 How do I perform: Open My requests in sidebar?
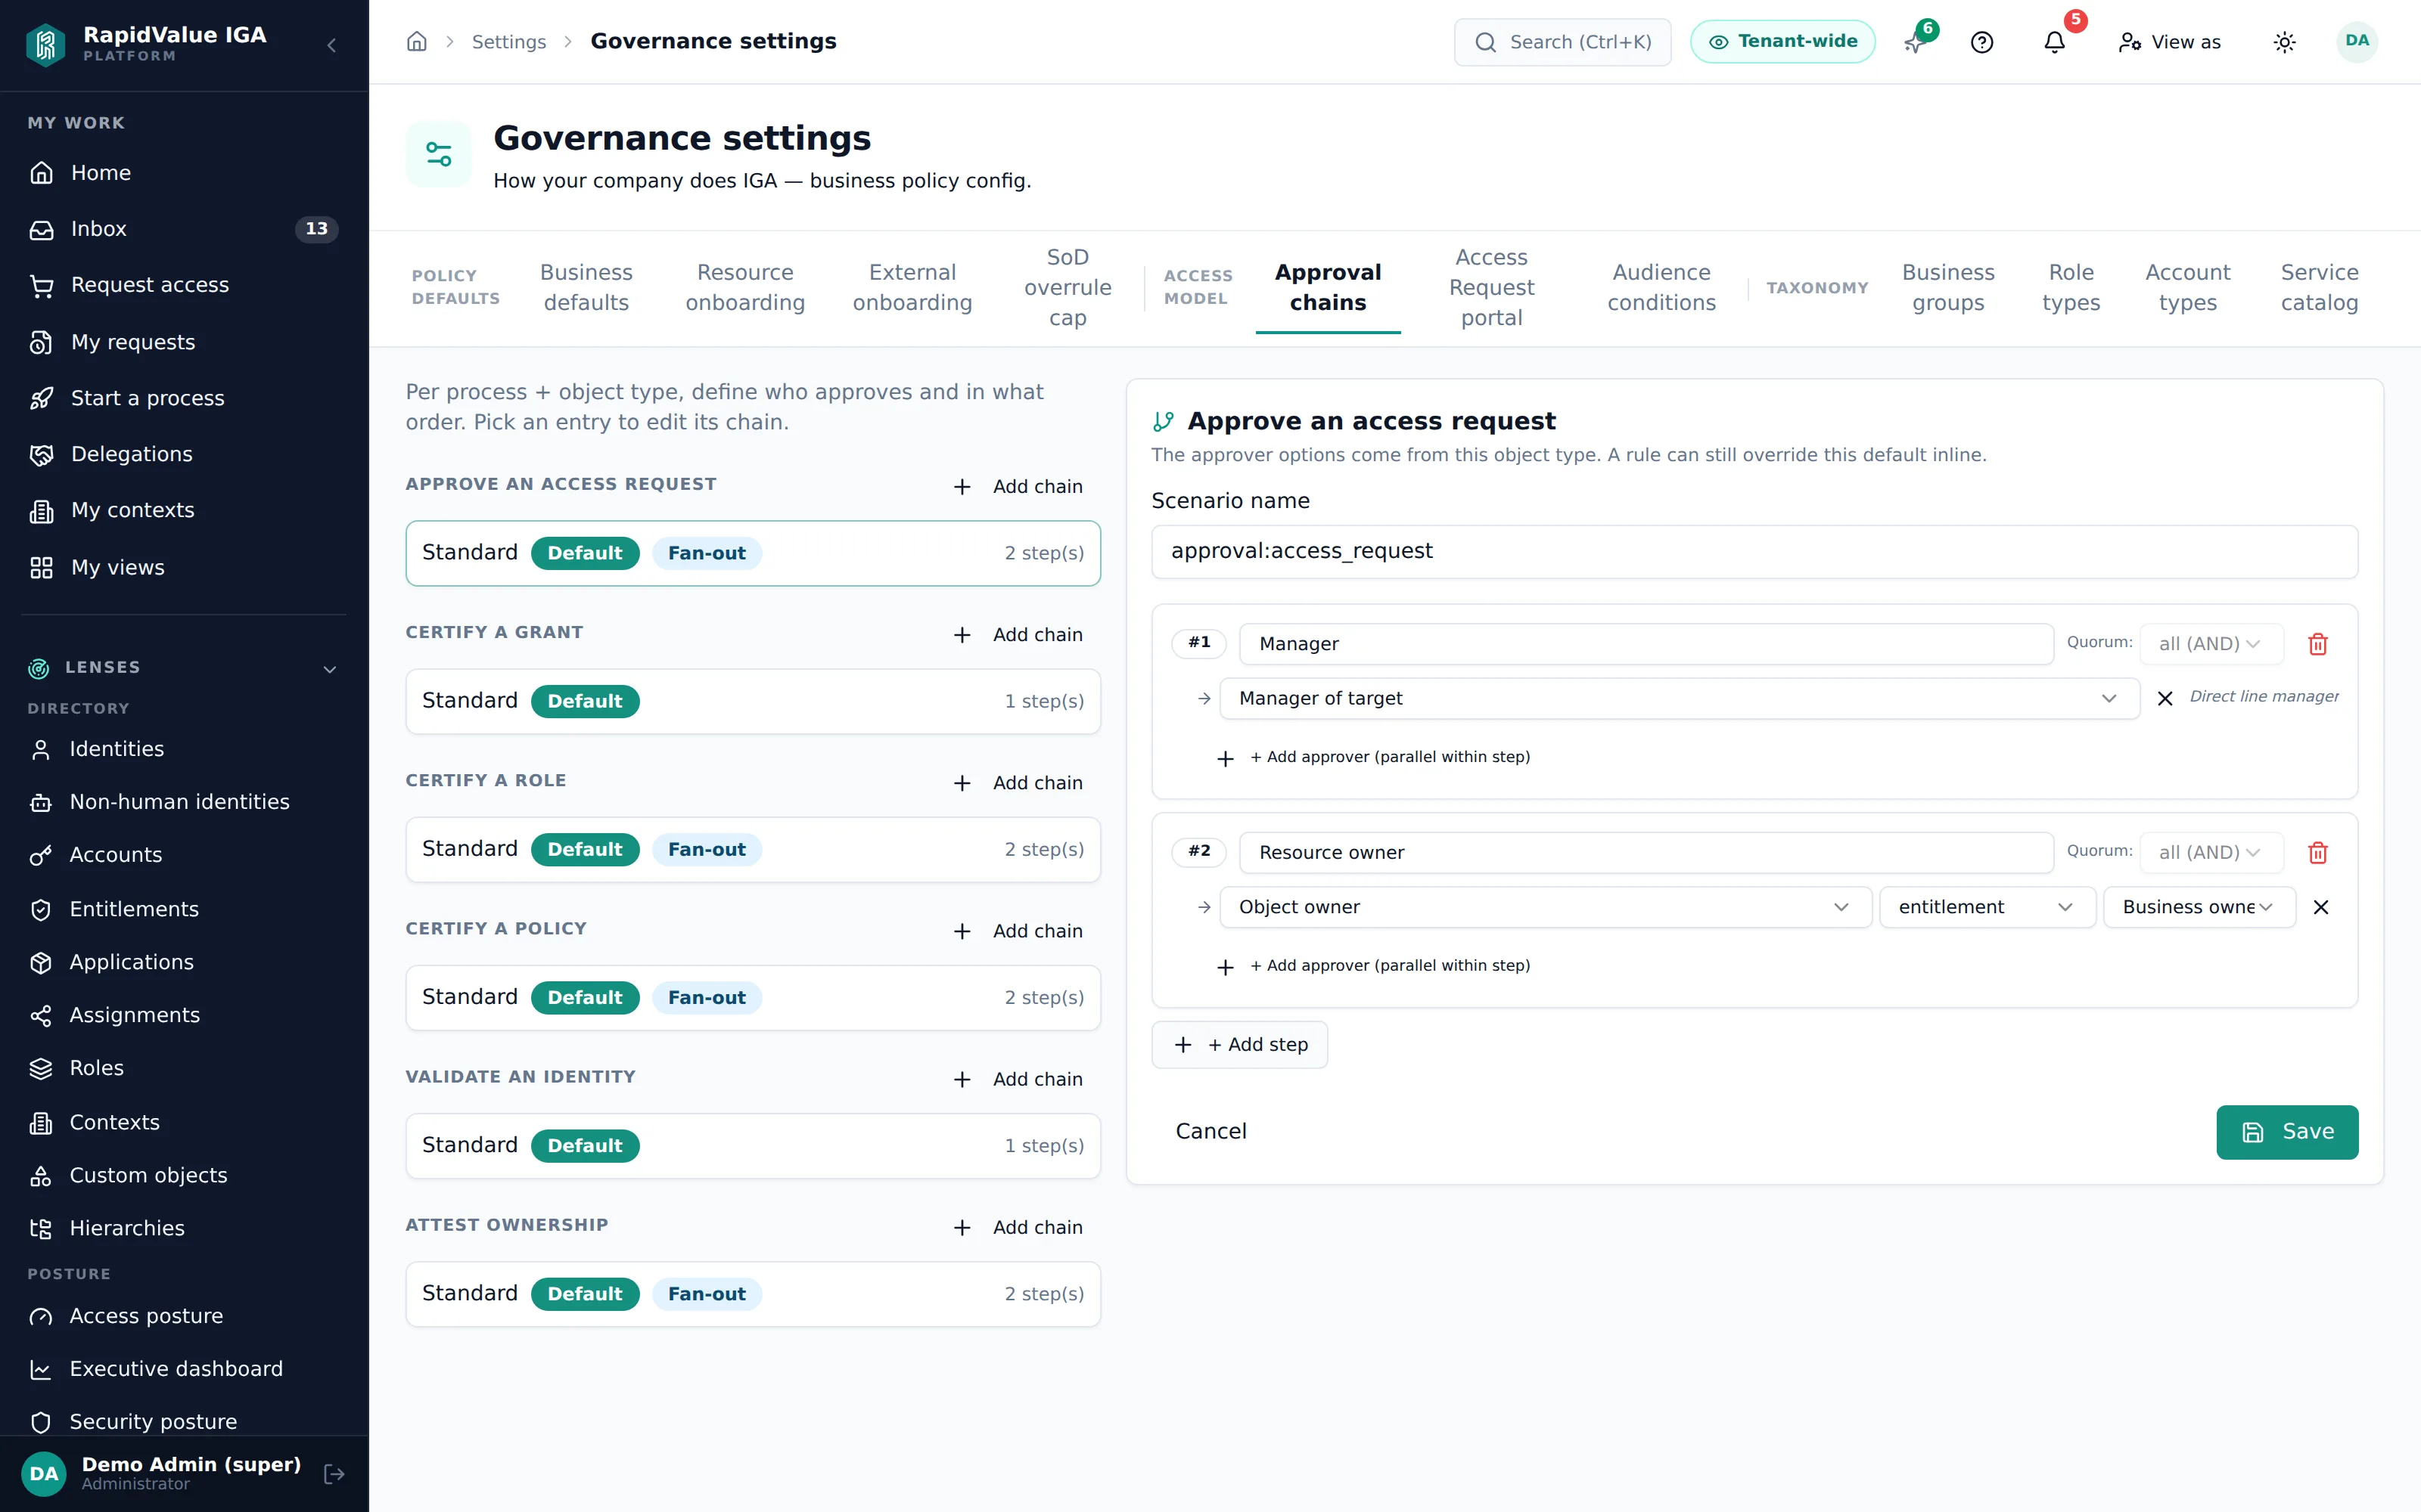coord(184,342)
